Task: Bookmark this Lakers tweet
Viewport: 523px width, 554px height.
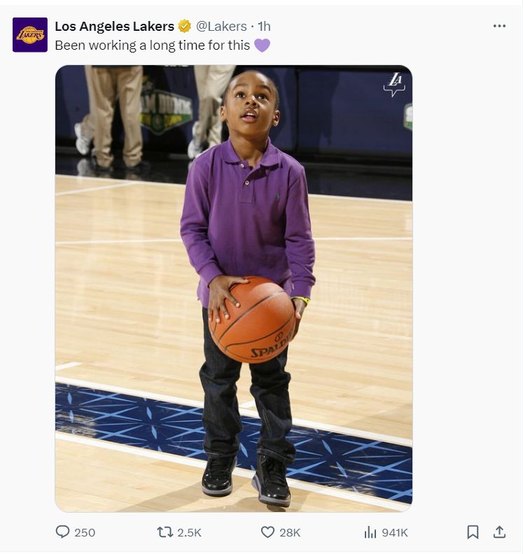Action: coord(473,532)
